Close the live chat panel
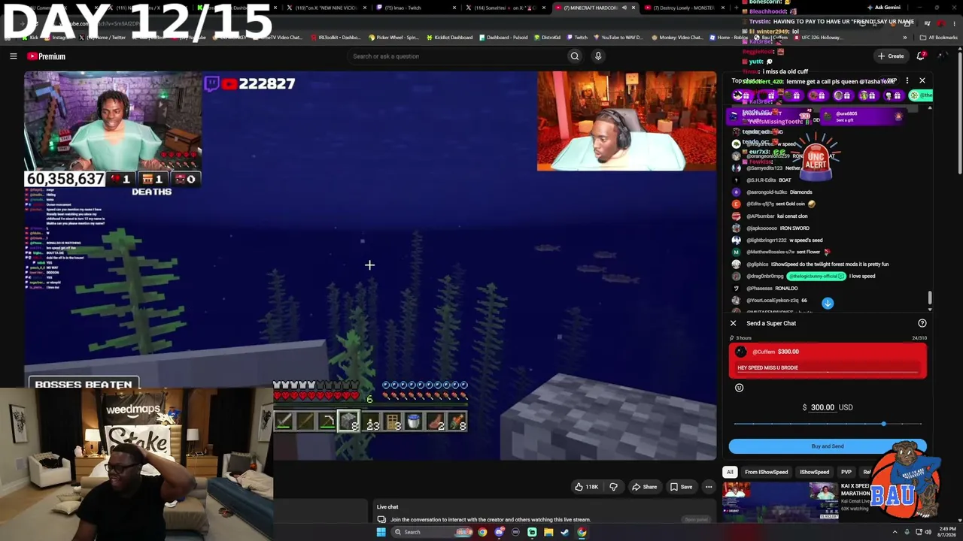963x541 pixels. tap(922, 80)
